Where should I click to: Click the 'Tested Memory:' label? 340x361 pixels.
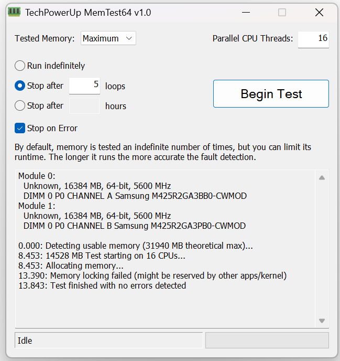tap(45, 38)
